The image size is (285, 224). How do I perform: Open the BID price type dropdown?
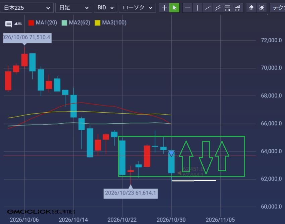(105, 8)
